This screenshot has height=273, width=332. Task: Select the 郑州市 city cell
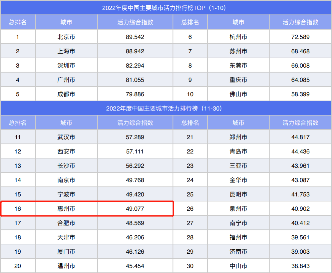pyautogui.click(x=238, y=137)
